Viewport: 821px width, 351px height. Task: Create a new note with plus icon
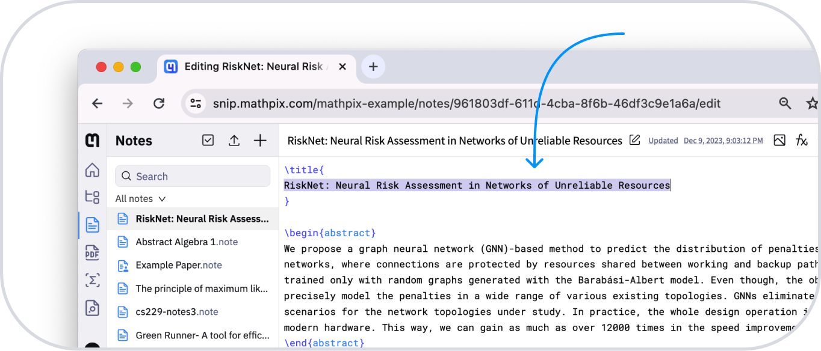tap(260, 140)
